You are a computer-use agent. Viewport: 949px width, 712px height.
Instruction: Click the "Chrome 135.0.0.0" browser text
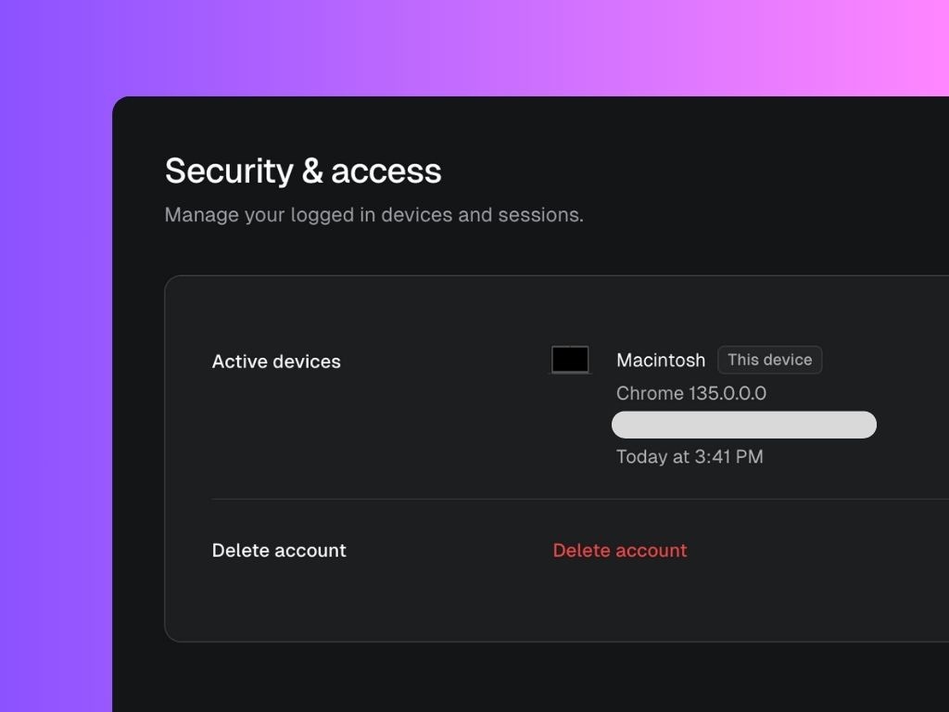tap(690, 393)
